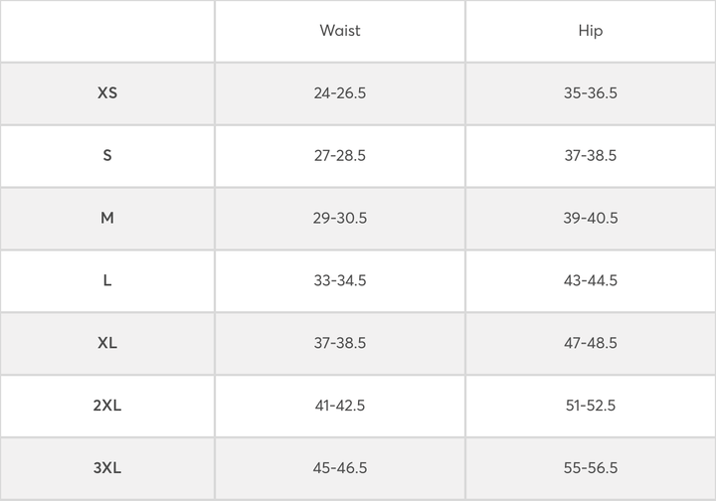Click the Waist column header
Viewport: 716px width, 501px height.
[x=340, y=31]
